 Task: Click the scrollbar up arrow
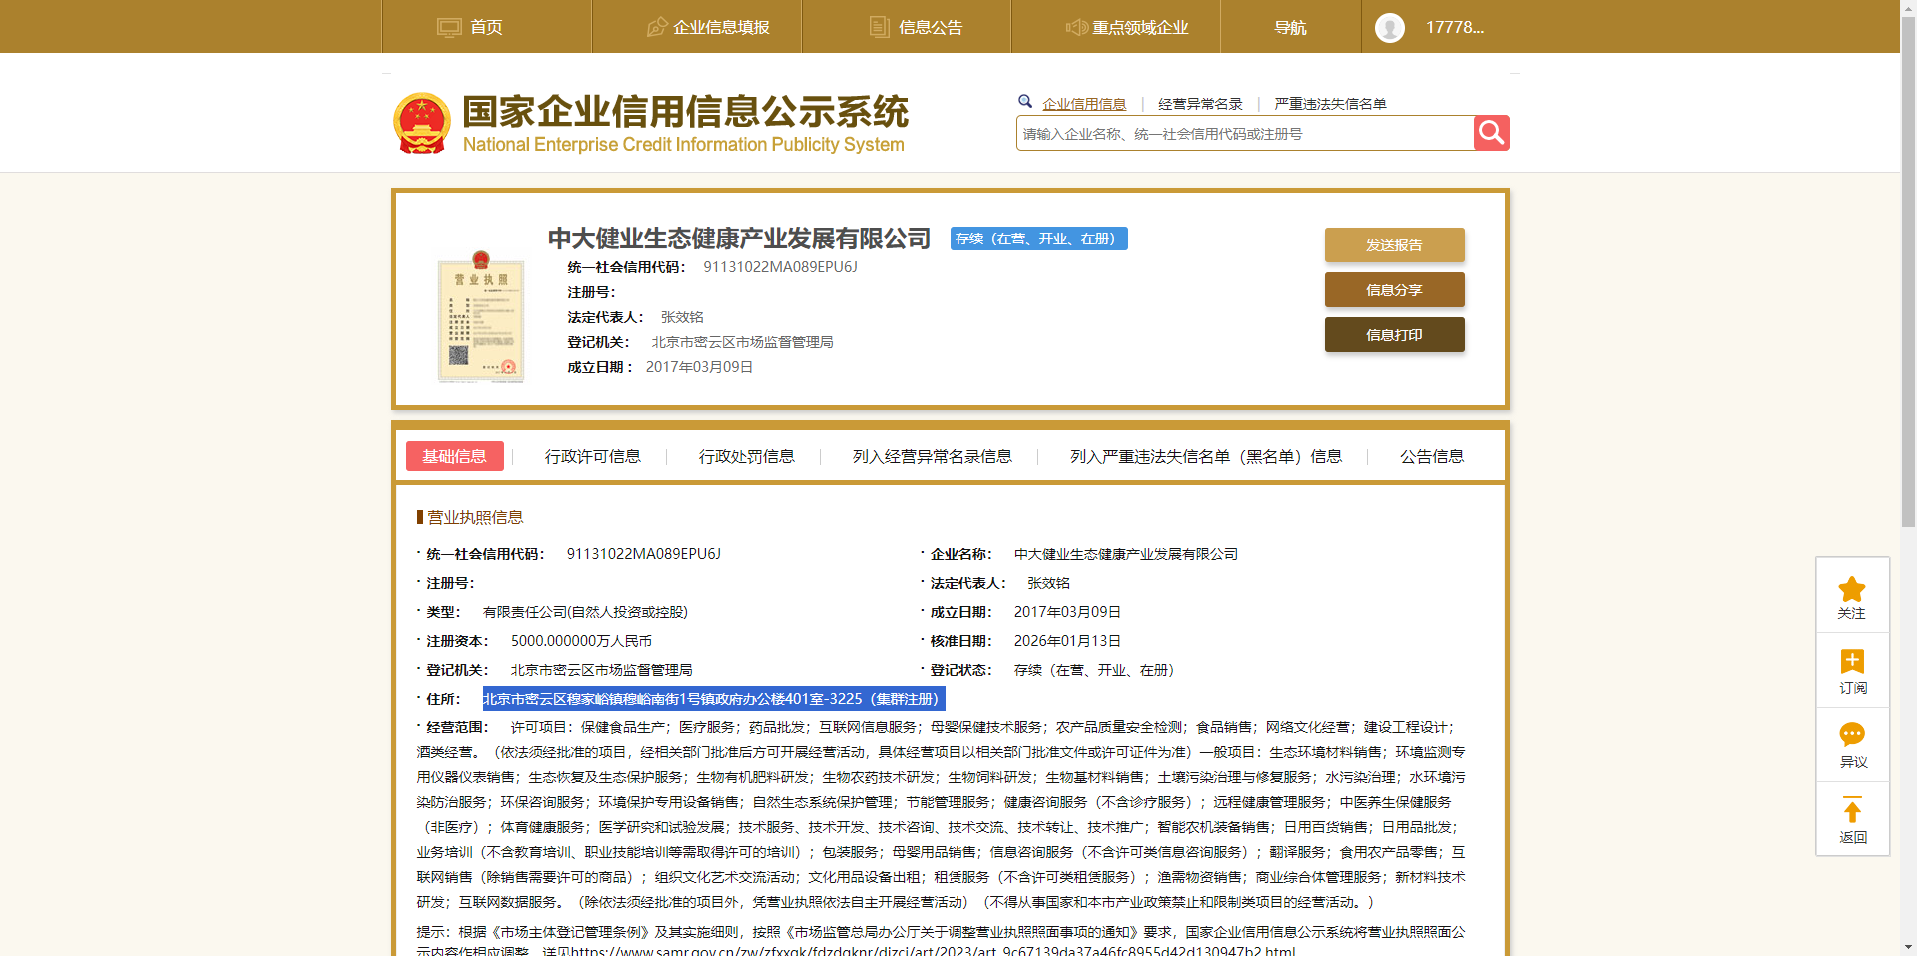coord(1908,7)
